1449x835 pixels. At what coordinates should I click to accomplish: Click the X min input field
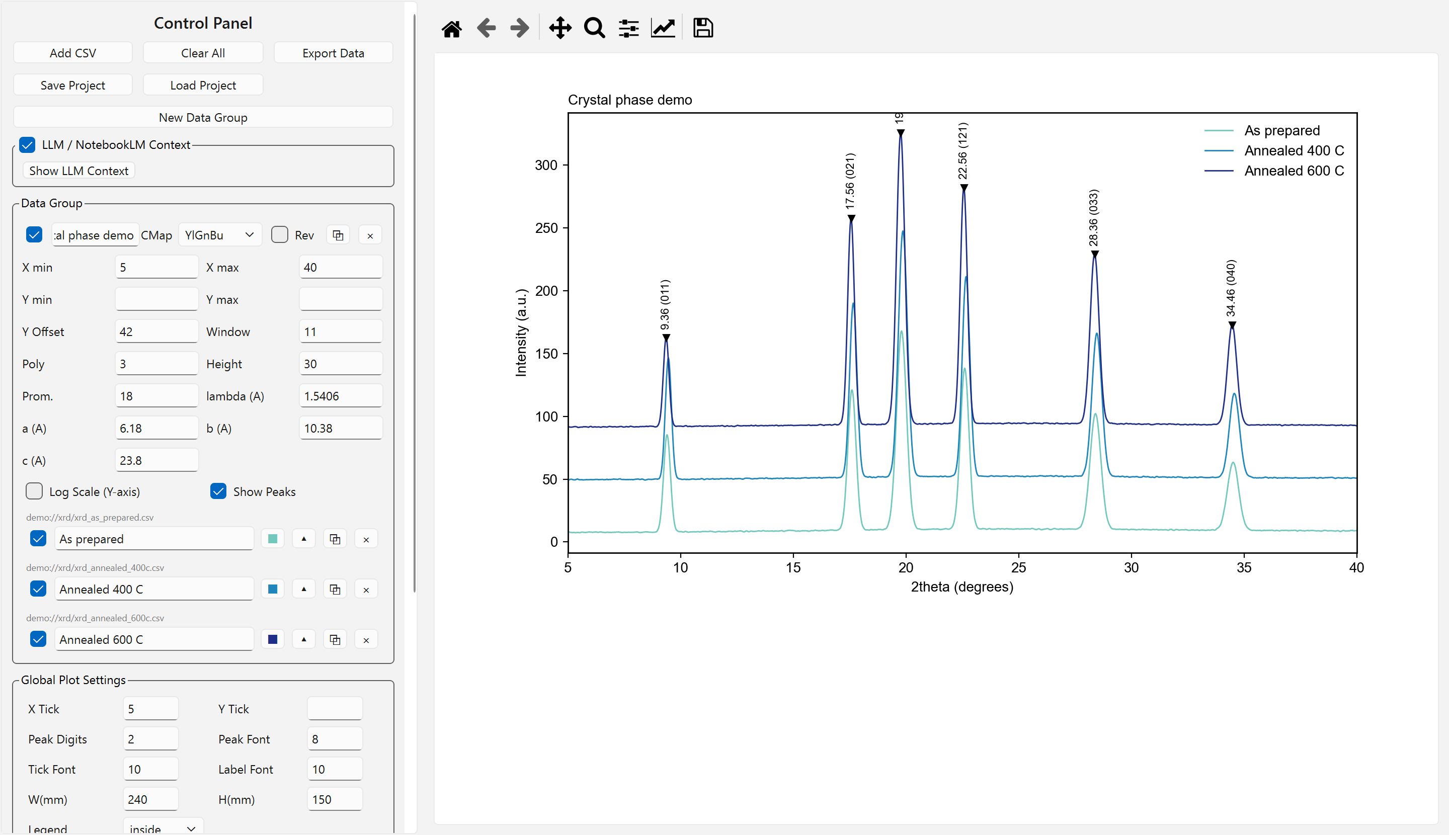click(156, 267)
